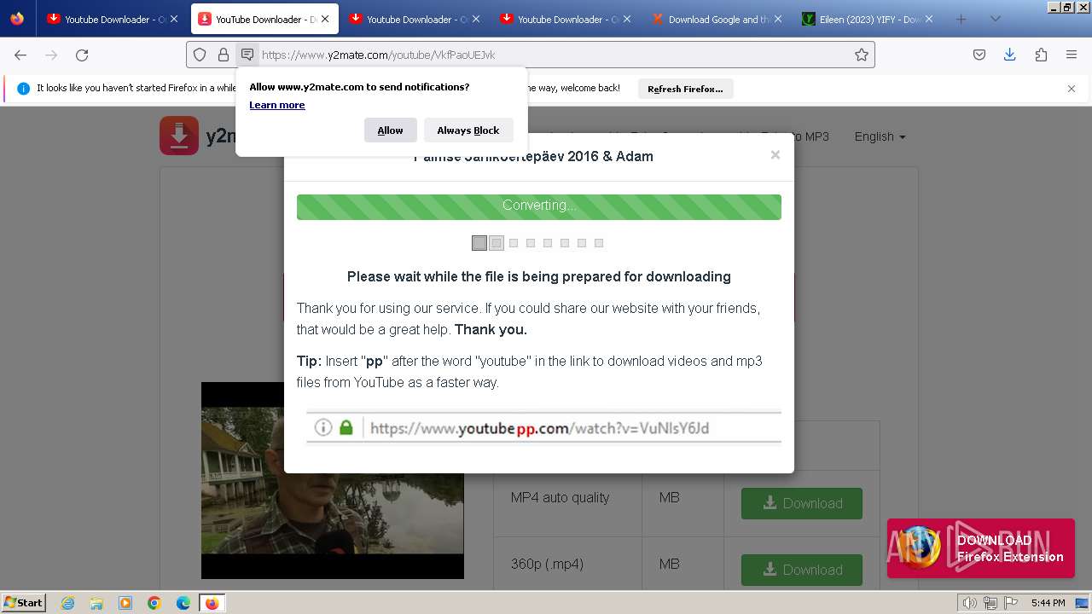Image resolution: width=1092 pixels, height=614 pixels.
Task: Click the info icon on notification bar
Action: 23,88
